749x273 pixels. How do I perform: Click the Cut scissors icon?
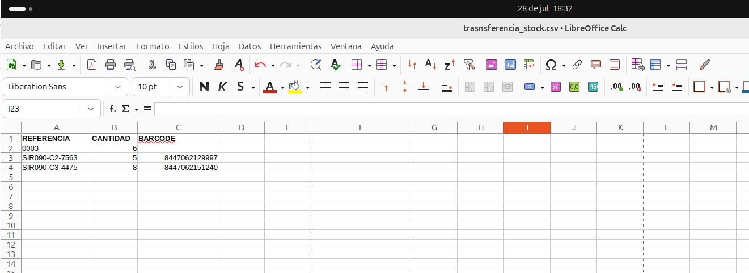pyautogui.click(x=152, y=65)
